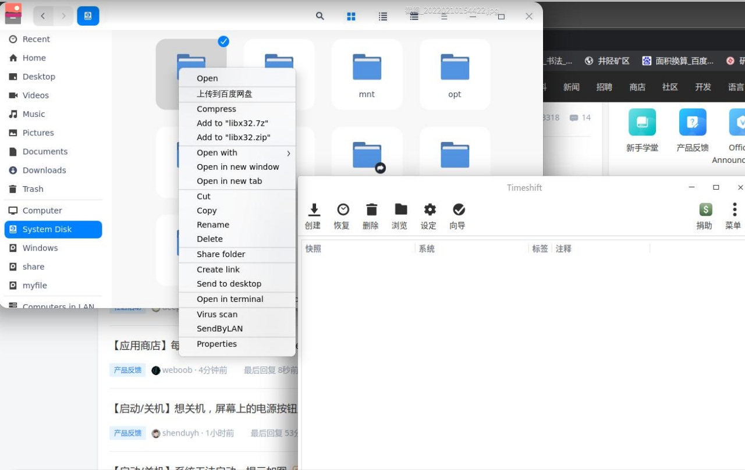Click the blue disk icon in address bar
745x470 pixels.
pos(88,16)
